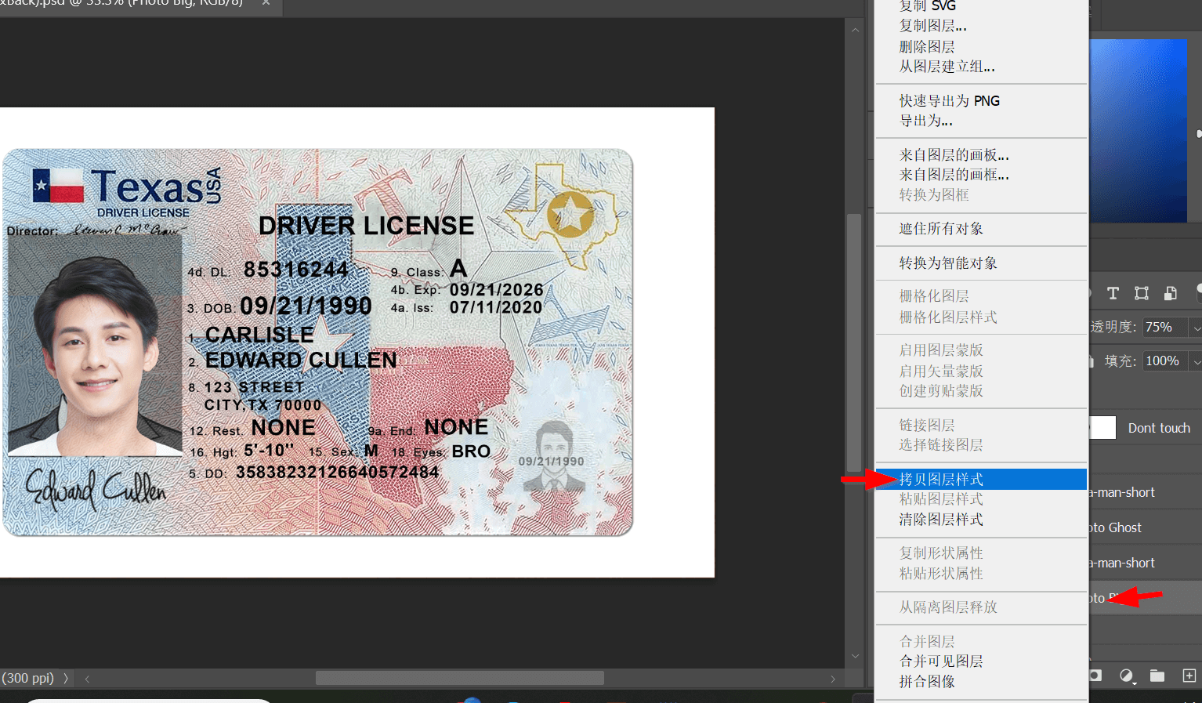1202x703 pixels.
Task: Select 启用图层蒙版 menu entry
Action: tap(940, 350)
